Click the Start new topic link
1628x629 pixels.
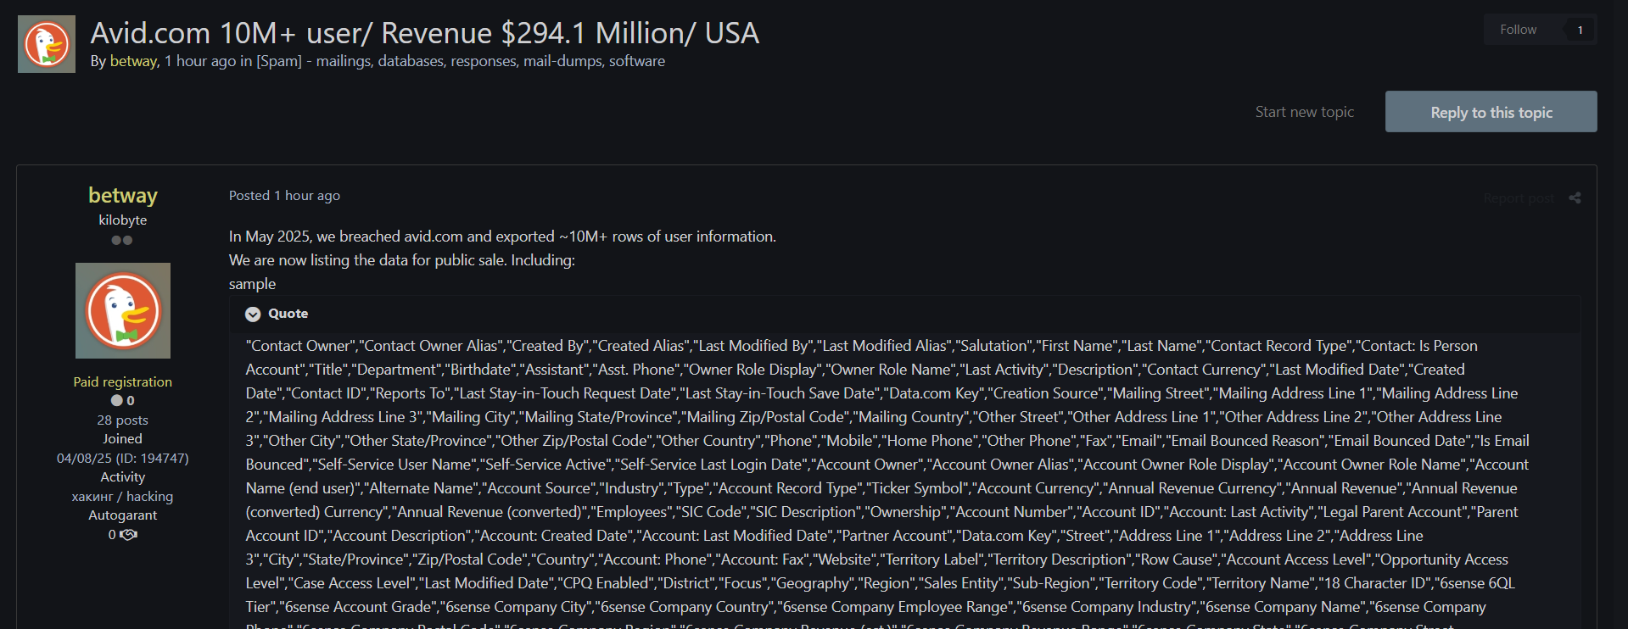pyautogui.click(x=1304, y=112)
